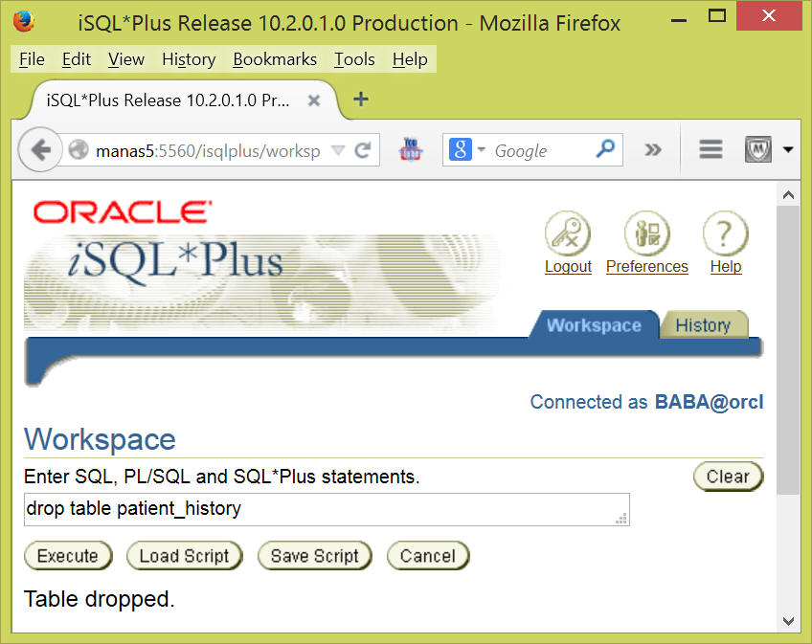
Task: Open the File menu
Action: point(32,59)
